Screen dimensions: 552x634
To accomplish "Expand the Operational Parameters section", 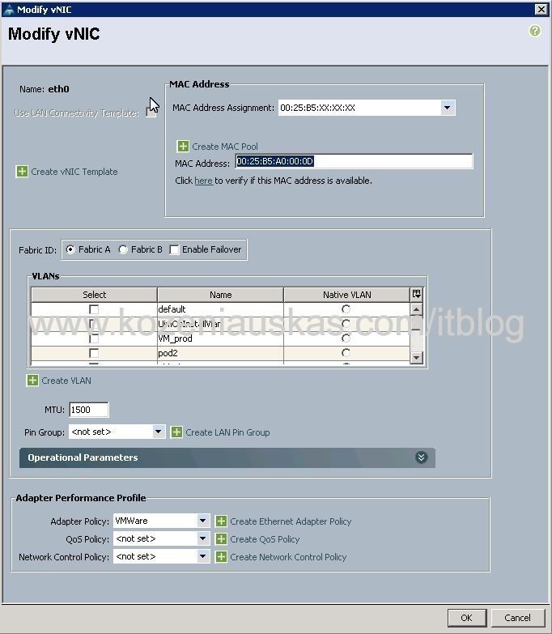I will pos(421,457).
